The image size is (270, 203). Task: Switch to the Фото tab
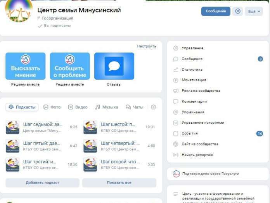(x=52, y=107)
